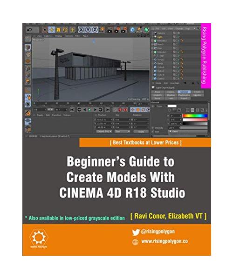The image size is (233, 279).
Task: Activate the Rotate tool
Action: click(x=65, y=30)
